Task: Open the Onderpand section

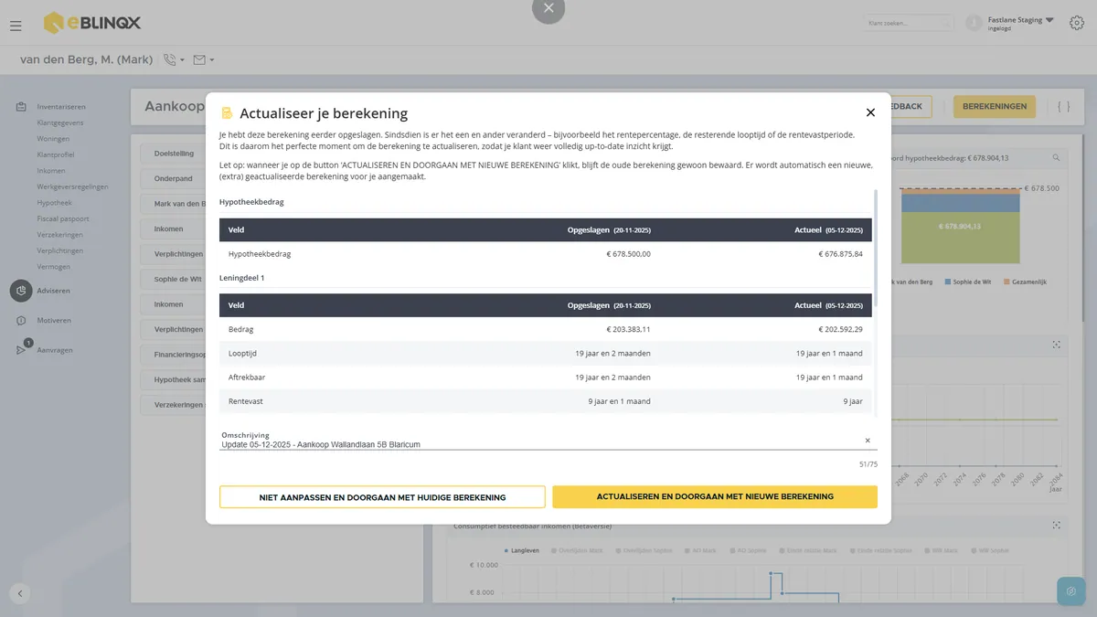Action: tap(174, 178)
